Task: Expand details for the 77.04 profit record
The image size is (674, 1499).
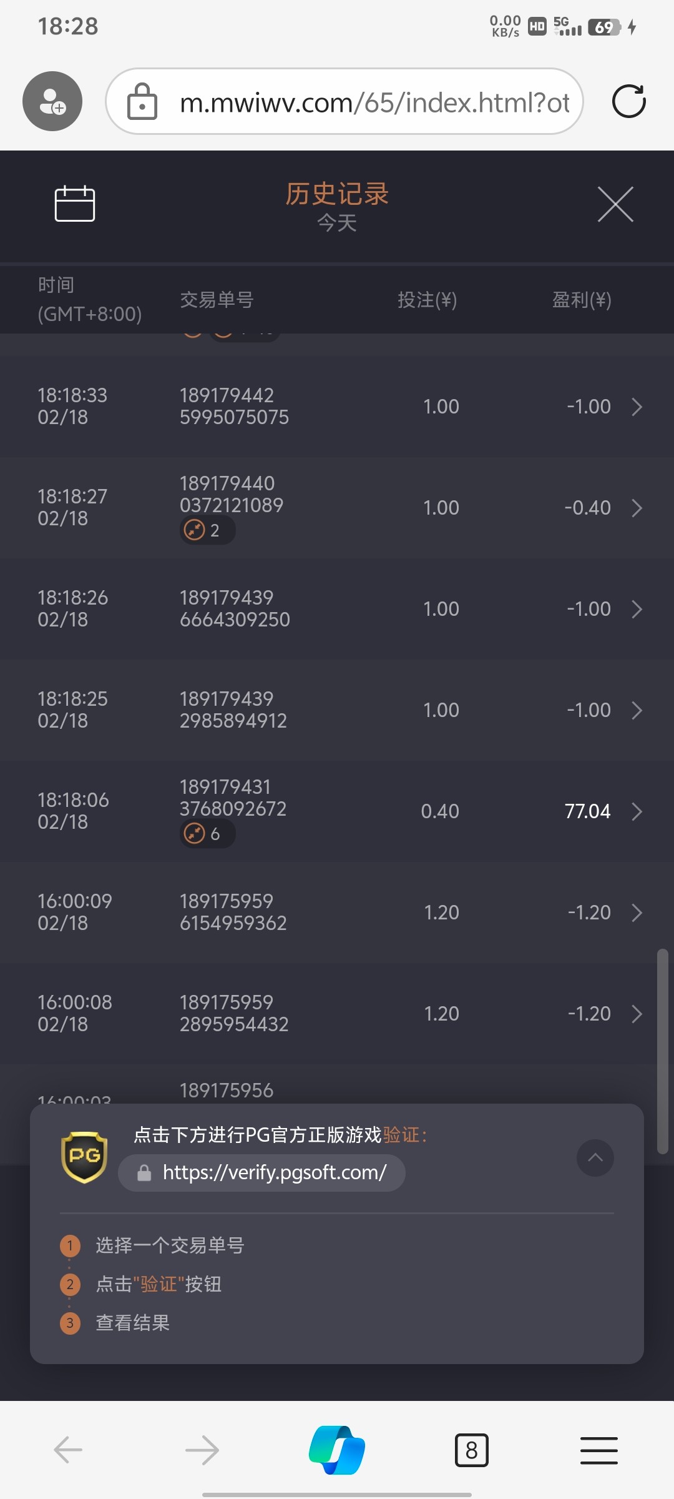Action: coord(637,811)
